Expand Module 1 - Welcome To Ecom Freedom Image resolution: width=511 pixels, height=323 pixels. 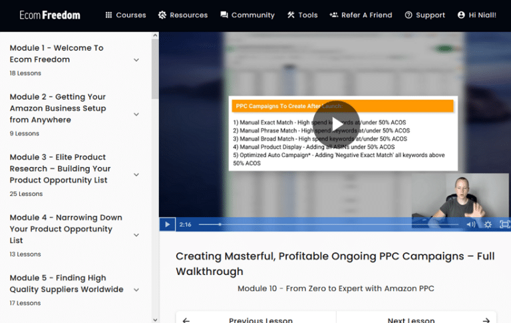136,60
